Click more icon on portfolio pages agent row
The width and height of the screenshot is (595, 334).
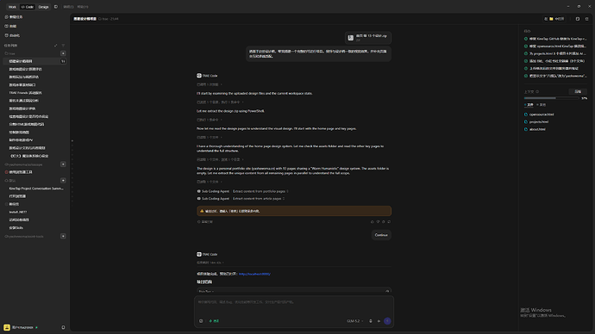coord(287,191)
